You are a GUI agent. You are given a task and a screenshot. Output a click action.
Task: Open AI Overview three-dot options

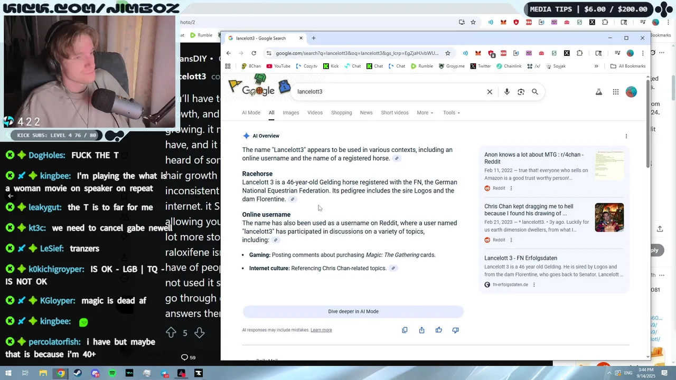pyautogui.click(x=626, y=136)
